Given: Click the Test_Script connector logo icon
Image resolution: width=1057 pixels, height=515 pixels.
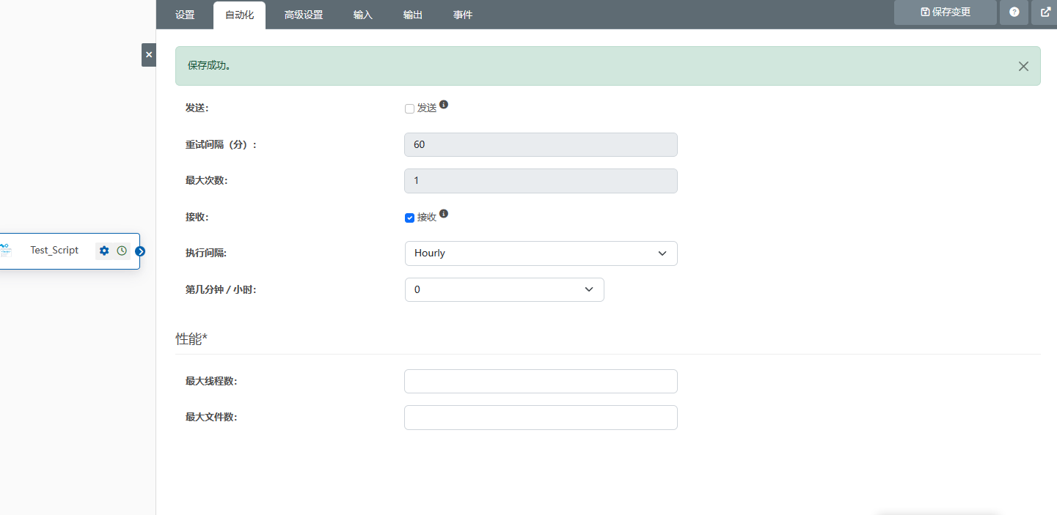Looking at the screenshot, I should (5, 251).
